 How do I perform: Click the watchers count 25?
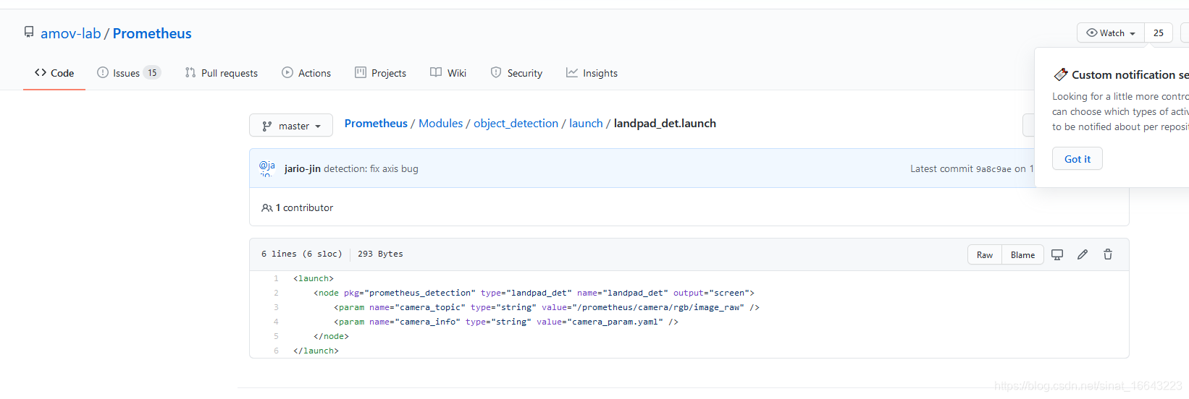[x=1159, y=33]
